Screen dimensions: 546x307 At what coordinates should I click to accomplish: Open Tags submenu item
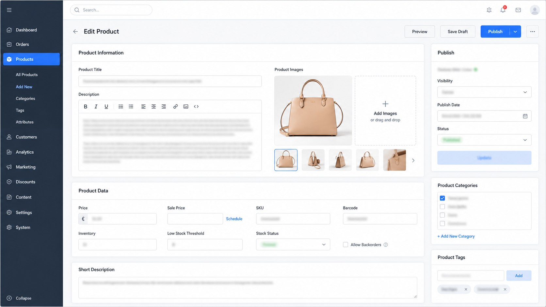(x=20, y=110)
